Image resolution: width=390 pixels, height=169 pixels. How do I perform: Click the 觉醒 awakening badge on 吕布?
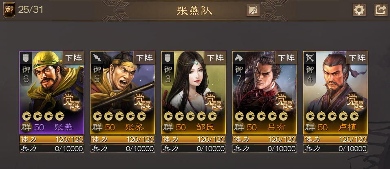[x=285, y=102]
